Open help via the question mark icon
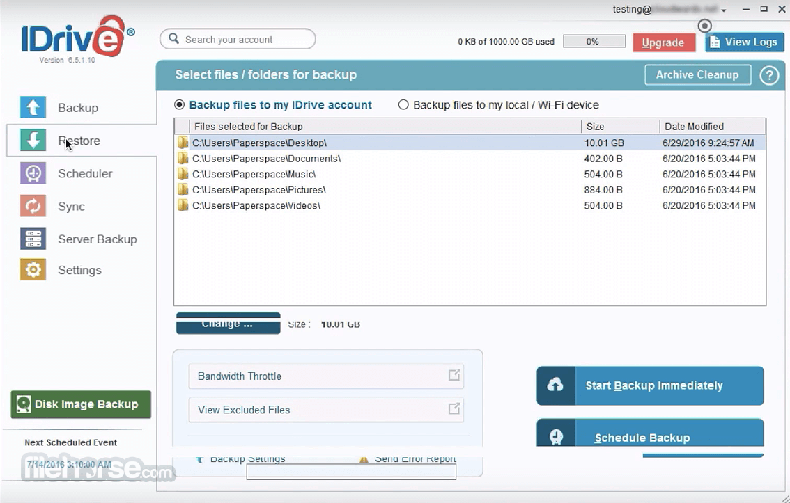 769,75
